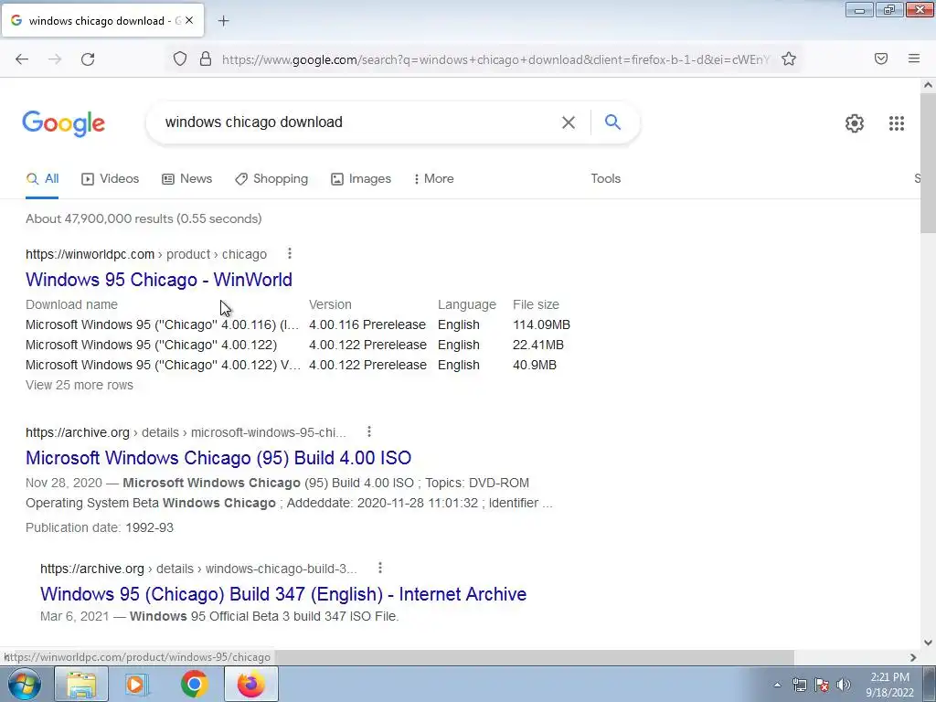Open the volume speaker tray icon

pyautogui.click(x=843, y=685)
